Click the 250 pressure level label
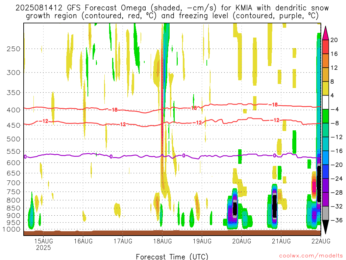This screenshot has height=260, width=346. (x=14, y=49)
